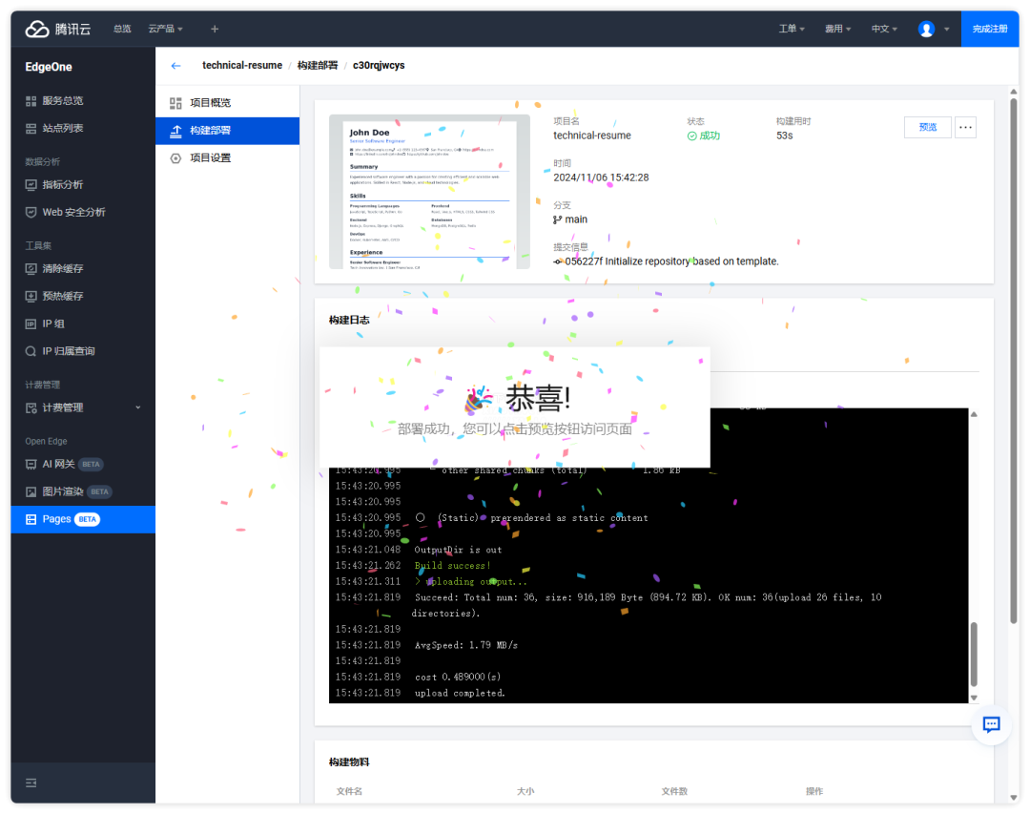Open the three-dots more actions button
Image resolution: width=1030 pixels, height=814 pixels.
pyautogui.click(x=965, y=127)
